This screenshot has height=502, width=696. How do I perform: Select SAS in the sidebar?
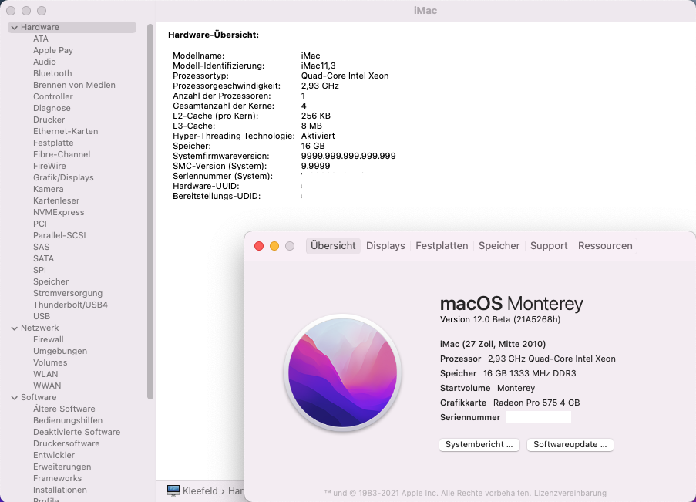42,247
